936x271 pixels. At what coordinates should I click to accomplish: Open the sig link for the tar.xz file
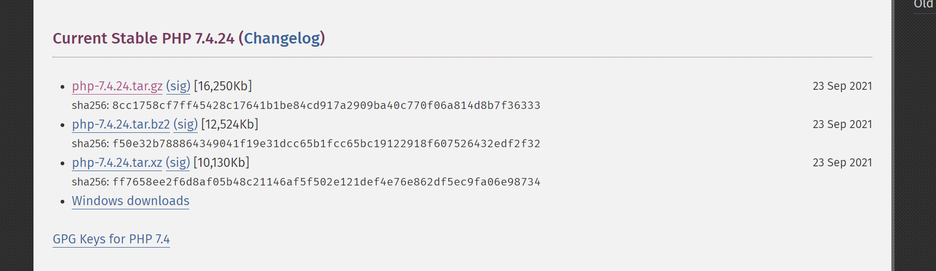[x=178, y=163]
